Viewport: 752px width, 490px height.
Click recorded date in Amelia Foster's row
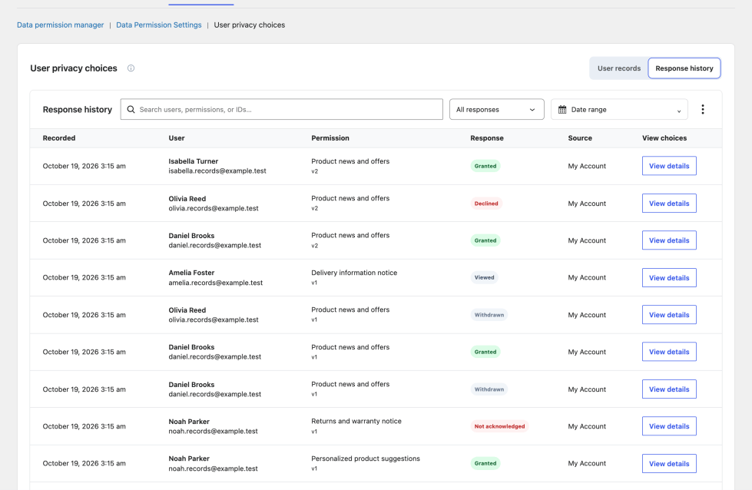click(x=84, y=277)
